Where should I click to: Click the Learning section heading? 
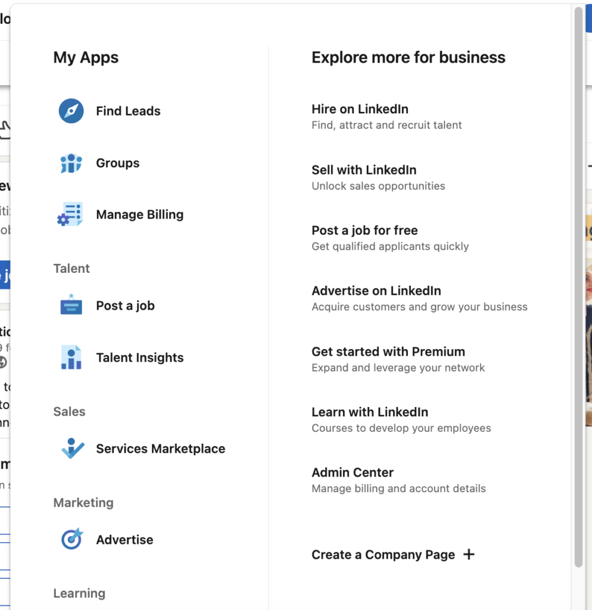79,593
